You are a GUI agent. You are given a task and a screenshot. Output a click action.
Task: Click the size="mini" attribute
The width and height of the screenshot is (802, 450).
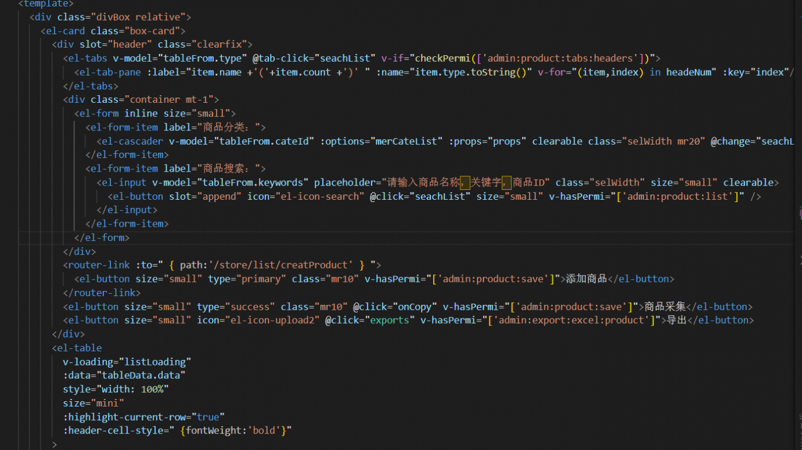point(93,404)
